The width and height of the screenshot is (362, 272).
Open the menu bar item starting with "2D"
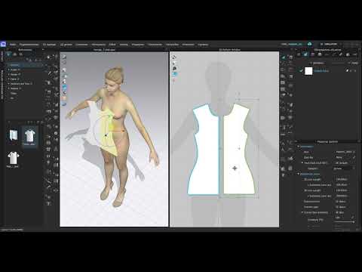point(66,45)
